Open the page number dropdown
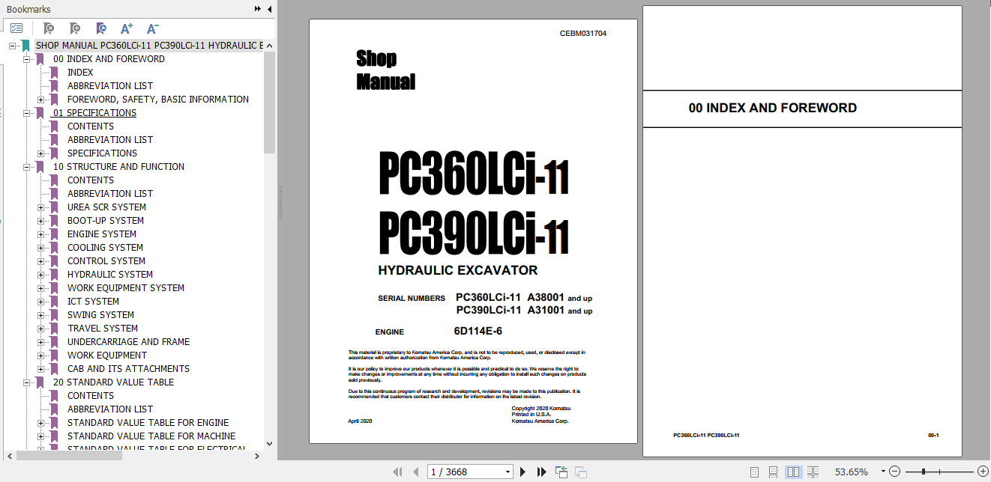991x482 pixels. click(507, 472)
